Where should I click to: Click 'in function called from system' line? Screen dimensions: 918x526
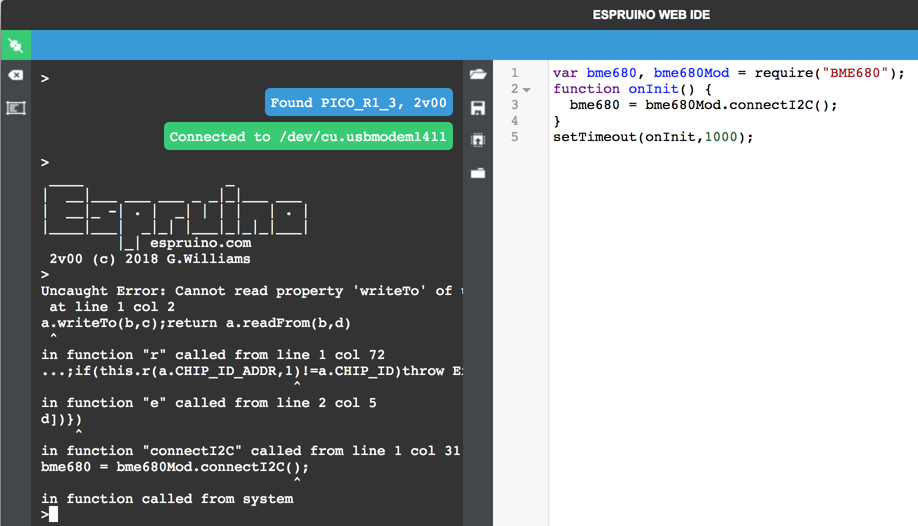[x=167, y=499]
